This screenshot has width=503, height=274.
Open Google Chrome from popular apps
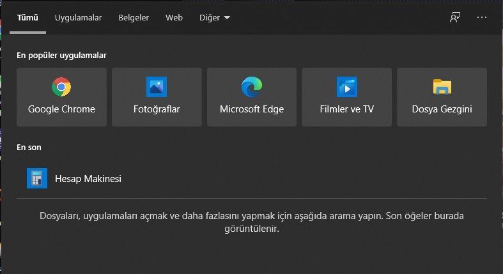click(61, 97)
